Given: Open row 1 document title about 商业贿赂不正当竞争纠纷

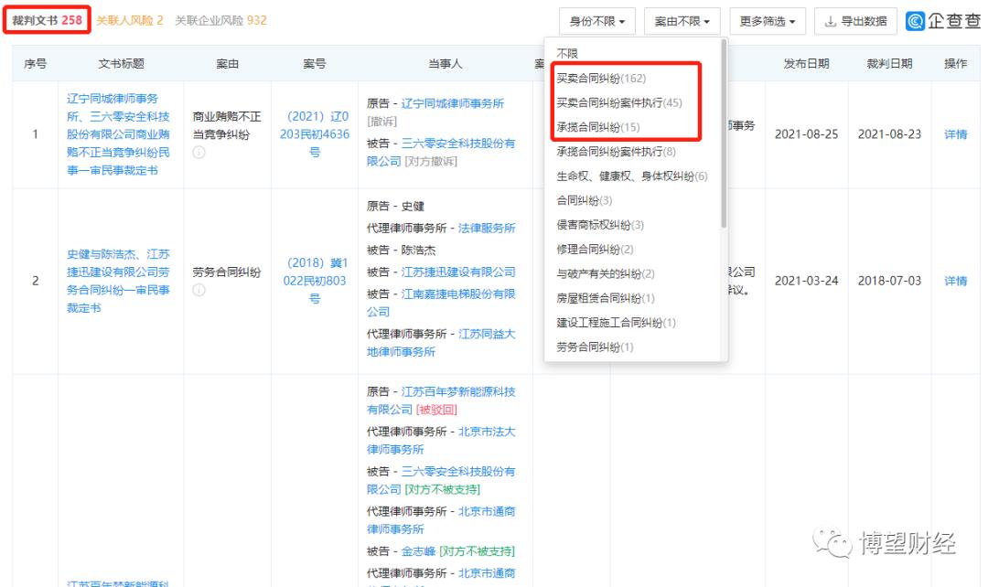Looking at the screenshot, I should pos(118,134).
